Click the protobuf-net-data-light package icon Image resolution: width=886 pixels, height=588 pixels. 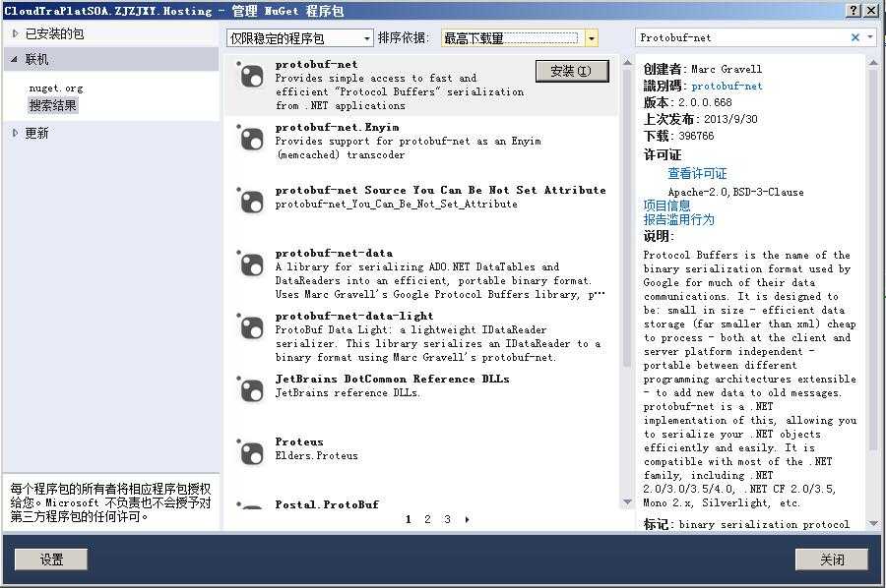coord(251,326)
